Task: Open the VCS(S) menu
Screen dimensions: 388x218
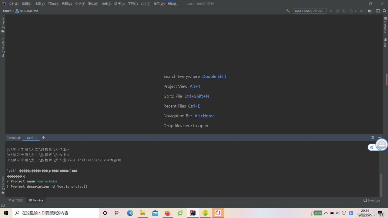Action: [145, 4]
